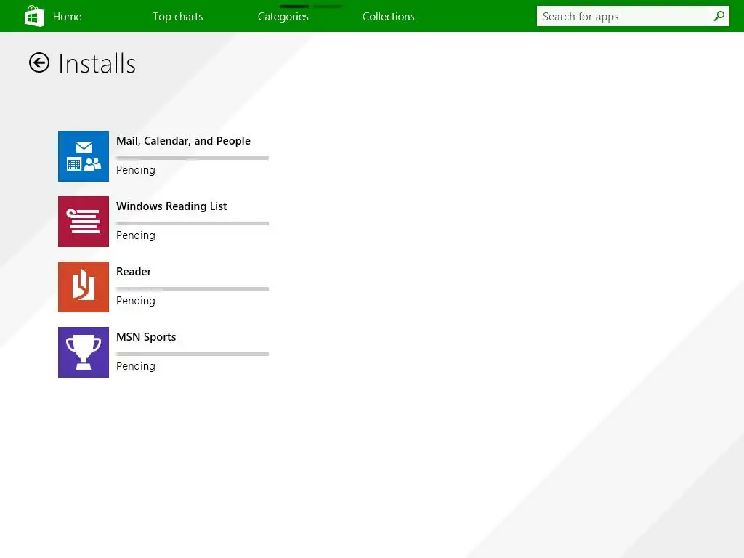Click the Mail, Calendar, and People progress bar
744x558 pixels.
click(193, 158)
